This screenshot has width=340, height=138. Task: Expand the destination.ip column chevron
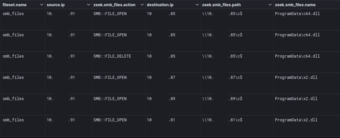pos(197,5)
